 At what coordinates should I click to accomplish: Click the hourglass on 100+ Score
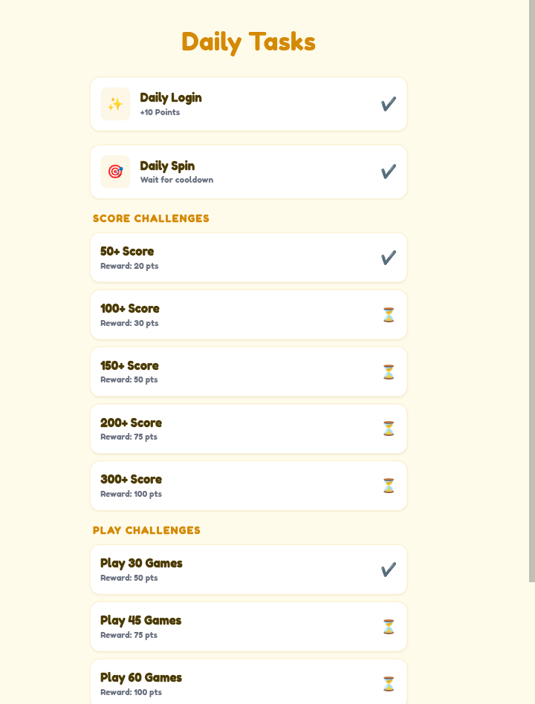click(389, 315)
